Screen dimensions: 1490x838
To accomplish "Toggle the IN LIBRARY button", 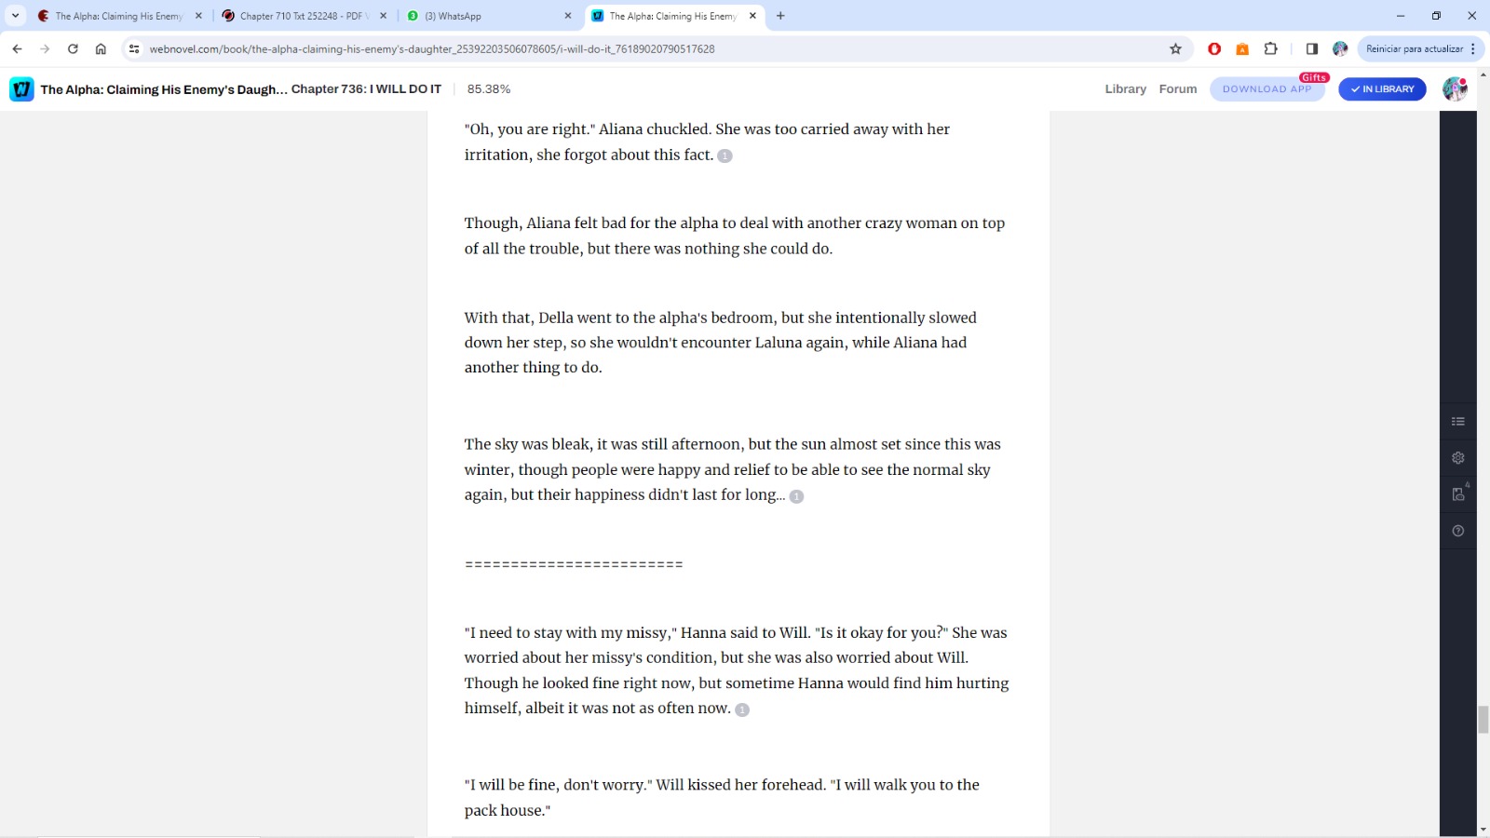I will (x=1382, y=89).
